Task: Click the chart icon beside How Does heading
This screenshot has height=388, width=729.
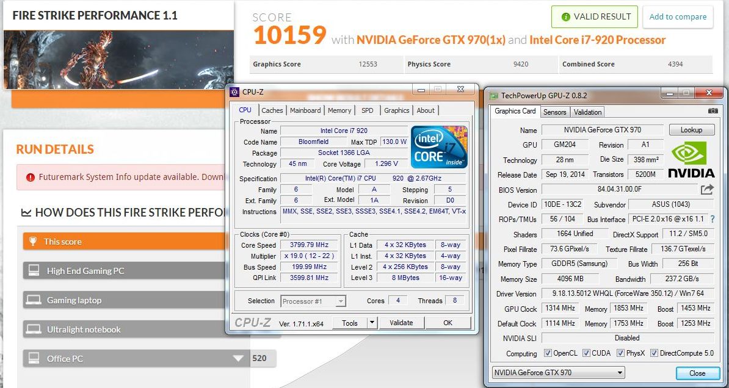Action: (26, 213)
